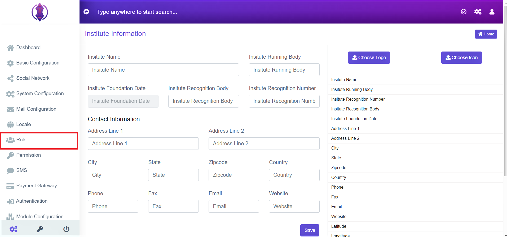
Task: Click the Permission key icon
Action: 10,155
